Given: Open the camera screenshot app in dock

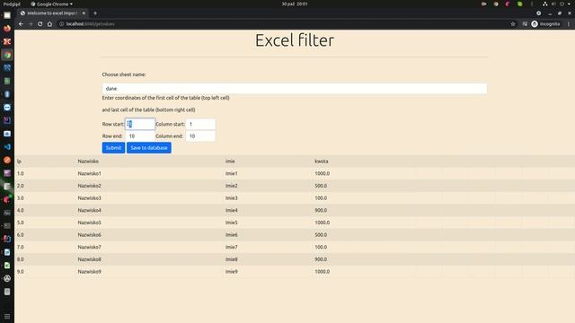Looking at the screenshot, I should coord(7,134).
